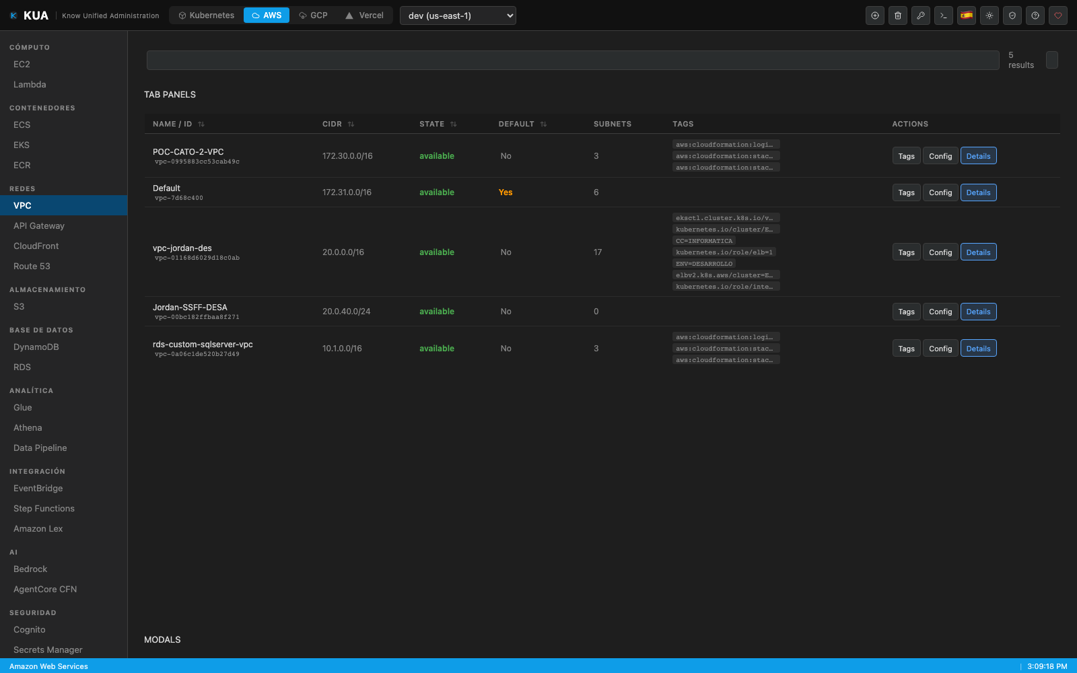
Task: Open the dev (us-east-1) profile dropdown
Action: pyautogui.click(x=458, y=15)
